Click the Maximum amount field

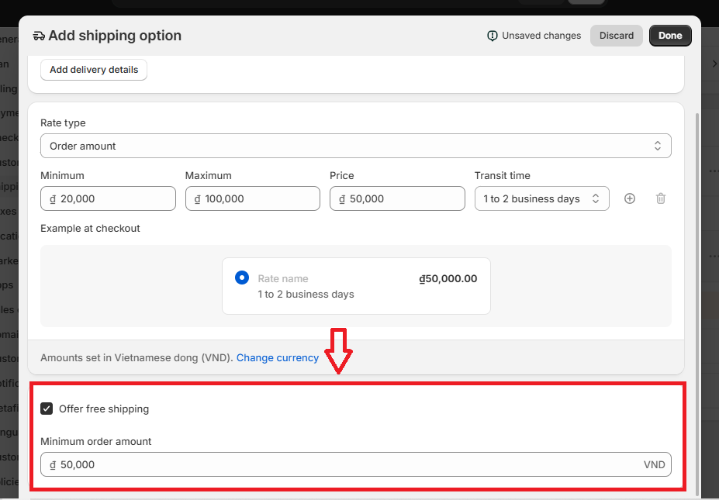tap(253, 198)
